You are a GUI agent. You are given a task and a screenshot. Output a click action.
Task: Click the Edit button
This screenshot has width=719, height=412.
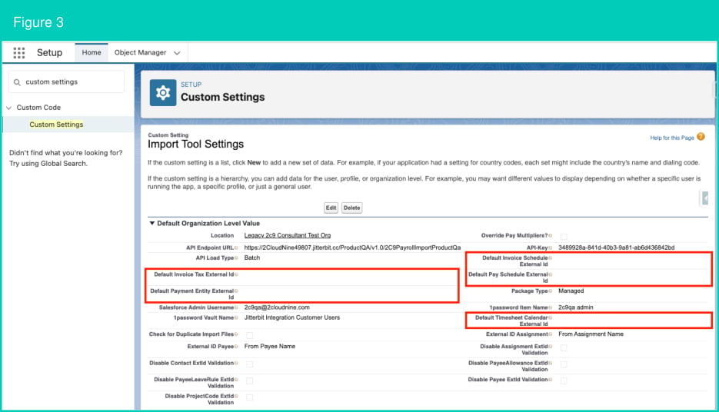(x=331, y=208)
